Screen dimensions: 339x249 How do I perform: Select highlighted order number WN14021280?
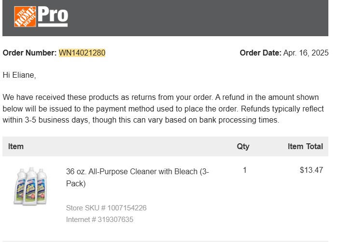tap(82, 53)
